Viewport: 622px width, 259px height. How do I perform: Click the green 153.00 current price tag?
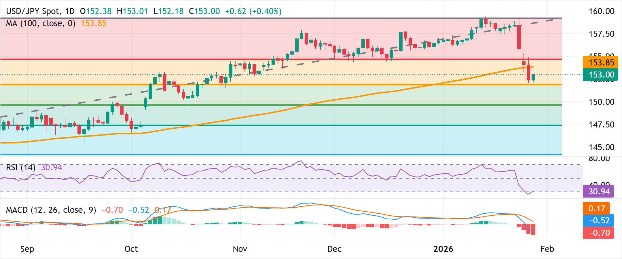[x=601, y=75]
